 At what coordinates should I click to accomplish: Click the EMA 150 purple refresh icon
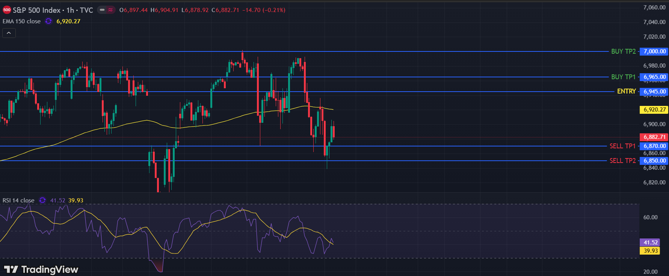click(x=48, y=21)
